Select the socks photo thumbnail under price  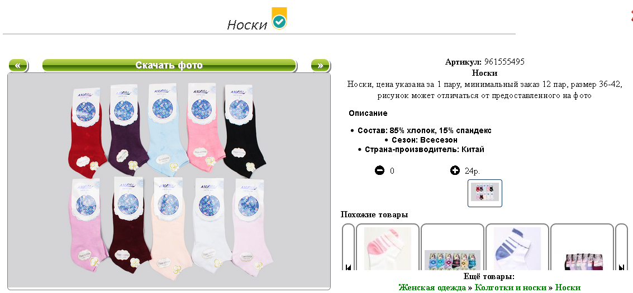[485, 193]
